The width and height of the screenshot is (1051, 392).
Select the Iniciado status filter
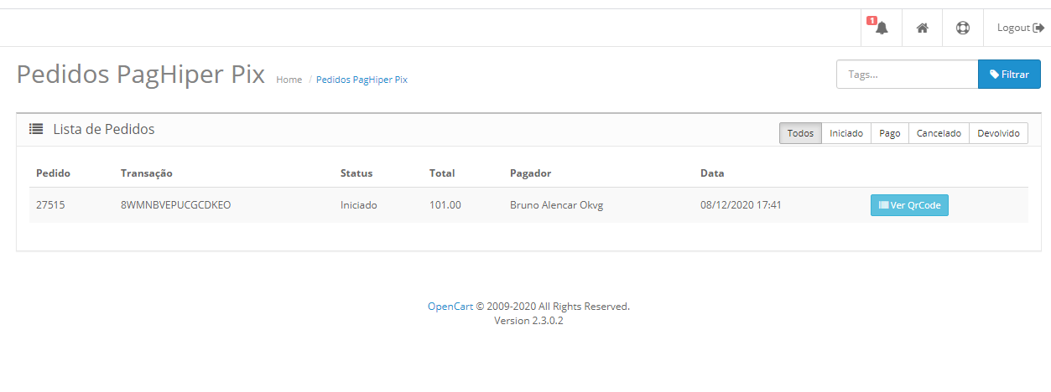(846, 133)
